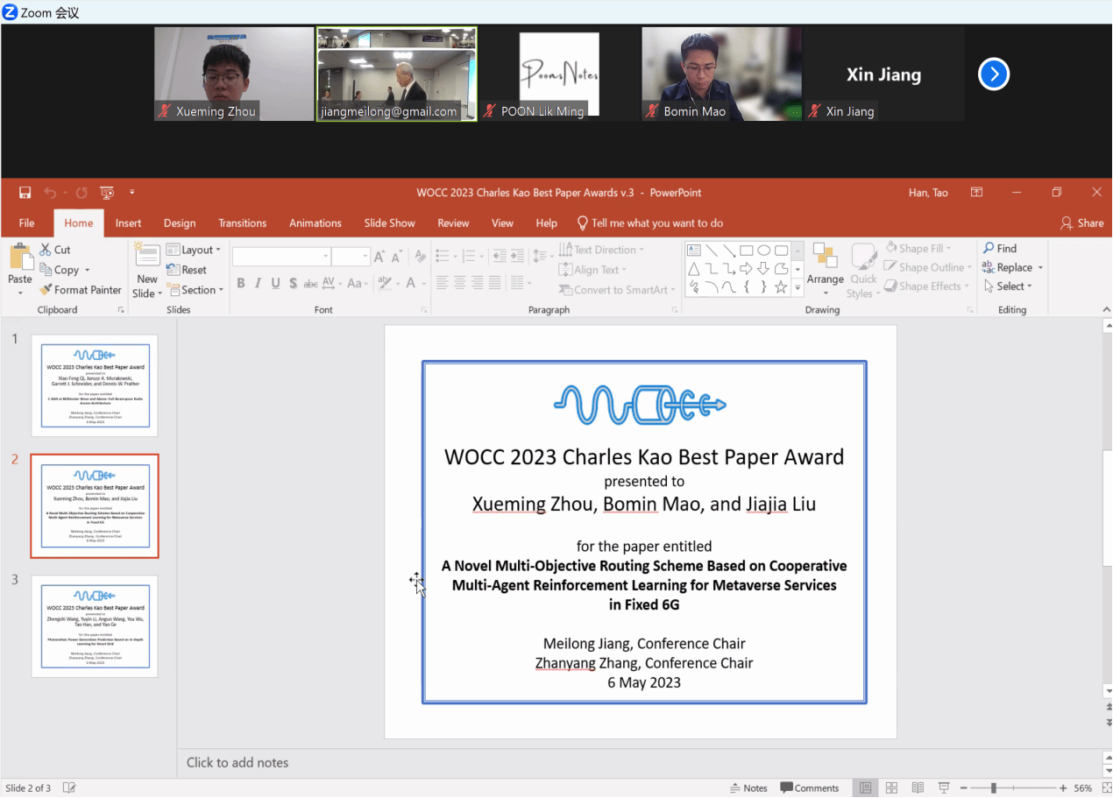
Task: Open the Transitions ribbon tab
Action: (x=242, y=223)
